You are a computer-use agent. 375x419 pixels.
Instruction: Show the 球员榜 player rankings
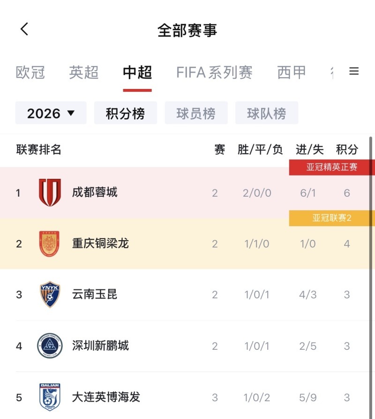click(x=196, y=113)
